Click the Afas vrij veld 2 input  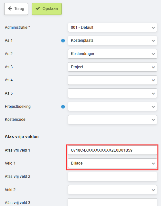point(113,177)
